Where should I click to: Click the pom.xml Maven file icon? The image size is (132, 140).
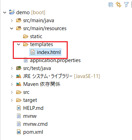(19, 132)
